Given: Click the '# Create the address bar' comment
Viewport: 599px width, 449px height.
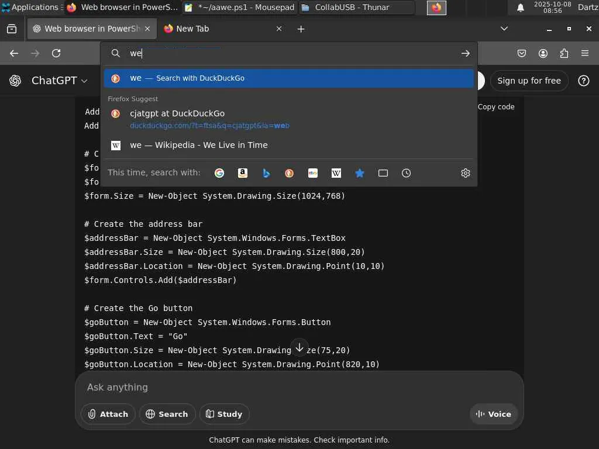Looking at the screenshot, I should click(x=143, y=224).
